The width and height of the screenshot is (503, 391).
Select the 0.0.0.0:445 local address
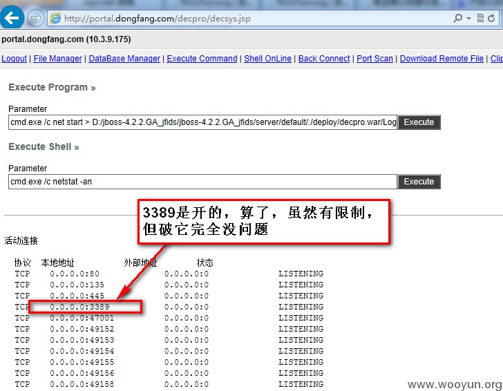pyautogui.click(x=77, y=296)
